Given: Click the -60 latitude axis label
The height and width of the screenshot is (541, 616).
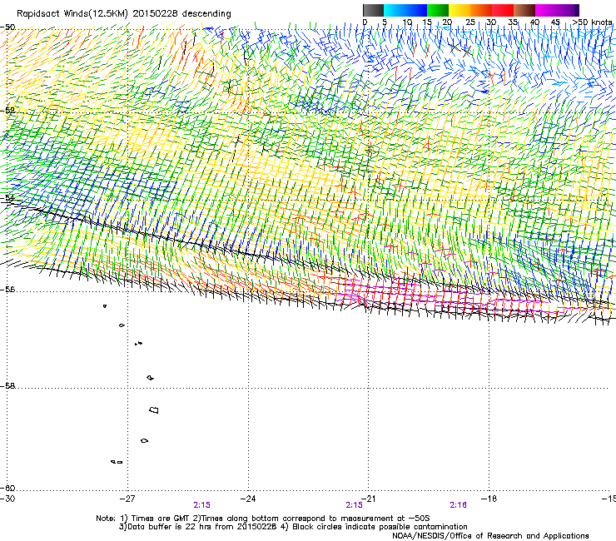Looking at the screenshot, I should pyautogui.click(x=7, y=489).
